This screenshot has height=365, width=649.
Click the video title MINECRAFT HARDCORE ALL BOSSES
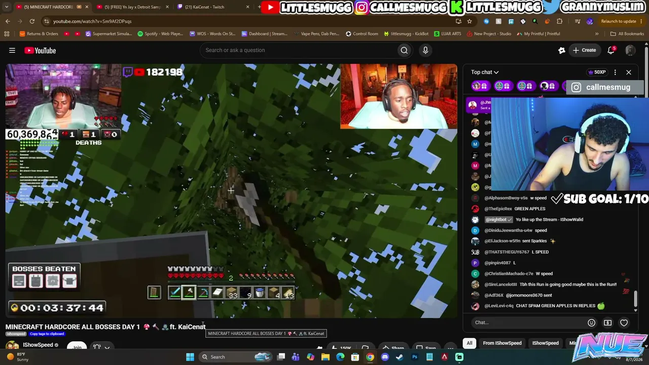tap(105, 327)
